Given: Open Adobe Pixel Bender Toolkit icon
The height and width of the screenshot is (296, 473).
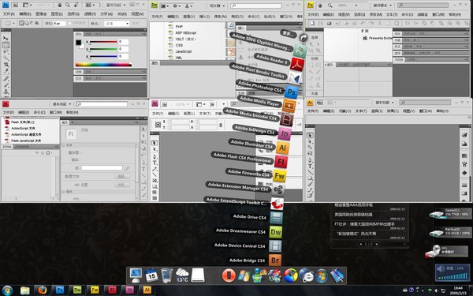Looking at the screenshot, I should point(294,78).
